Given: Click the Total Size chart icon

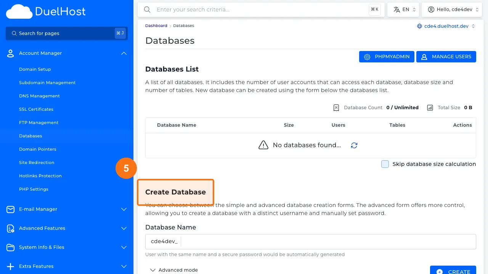Looking at the screenshot, I should (x=430, y=107).
